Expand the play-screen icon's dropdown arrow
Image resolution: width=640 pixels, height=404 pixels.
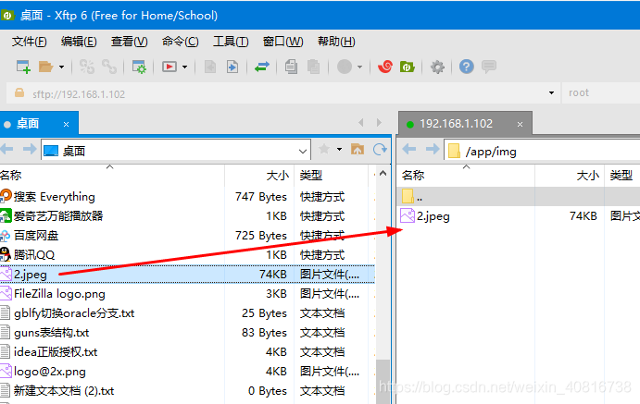[x=185, y=67]
